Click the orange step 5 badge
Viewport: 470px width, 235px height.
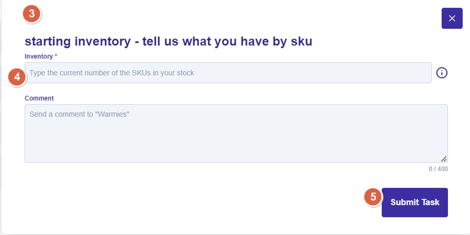pos(373,196)
